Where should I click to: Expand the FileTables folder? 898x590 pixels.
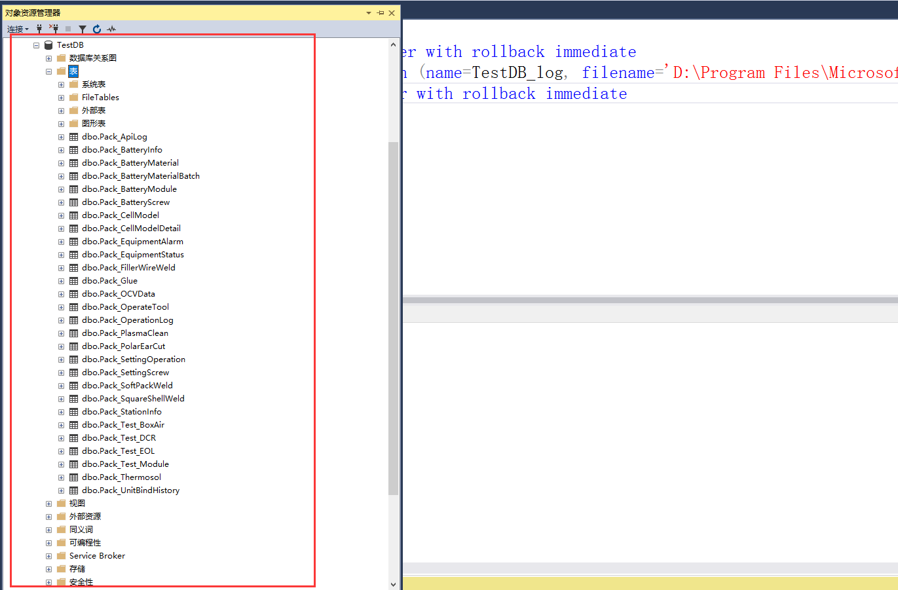click(x=61, y=98)
